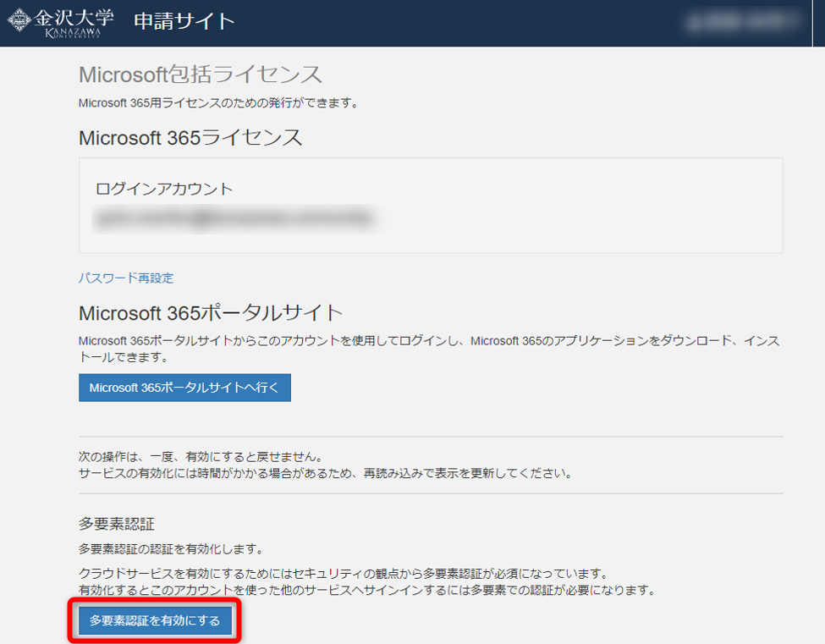Viewport: 825px width, 644px height.
Task: Click the Microsoft 365用ライセンス description line
Action: pos(218,103)
